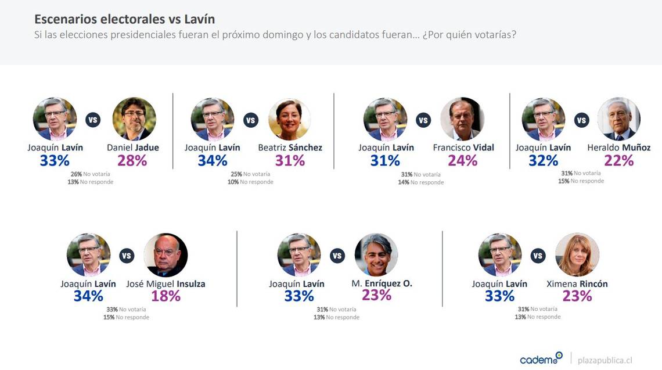Click the vs badge in the Lavín–Vidal matchup

[x=423, y=120]
